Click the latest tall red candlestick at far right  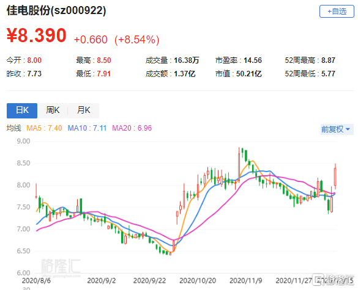click(335, 176)
